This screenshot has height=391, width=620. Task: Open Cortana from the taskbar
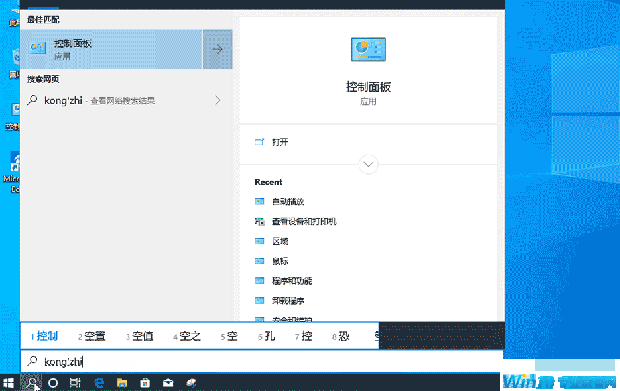pos(53,382)
